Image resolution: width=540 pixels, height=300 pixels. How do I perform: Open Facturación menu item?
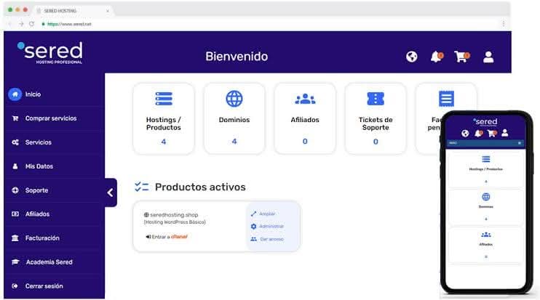coord(42,238)
